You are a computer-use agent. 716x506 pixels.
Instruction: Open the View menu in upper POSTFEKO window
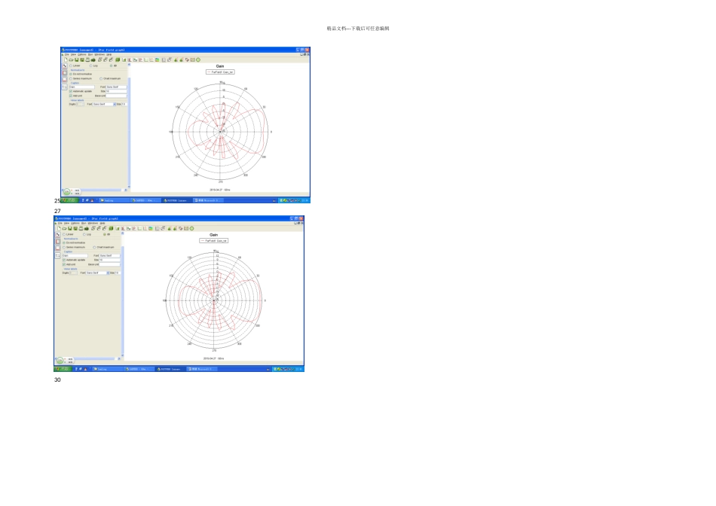pyautogui.click(x=73, y=54)
